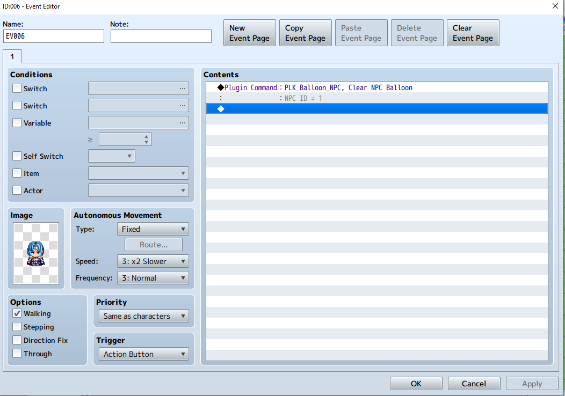This screenshot has height=396, width=565.
Task: Switch to event page tab 1
Action: 12,56
